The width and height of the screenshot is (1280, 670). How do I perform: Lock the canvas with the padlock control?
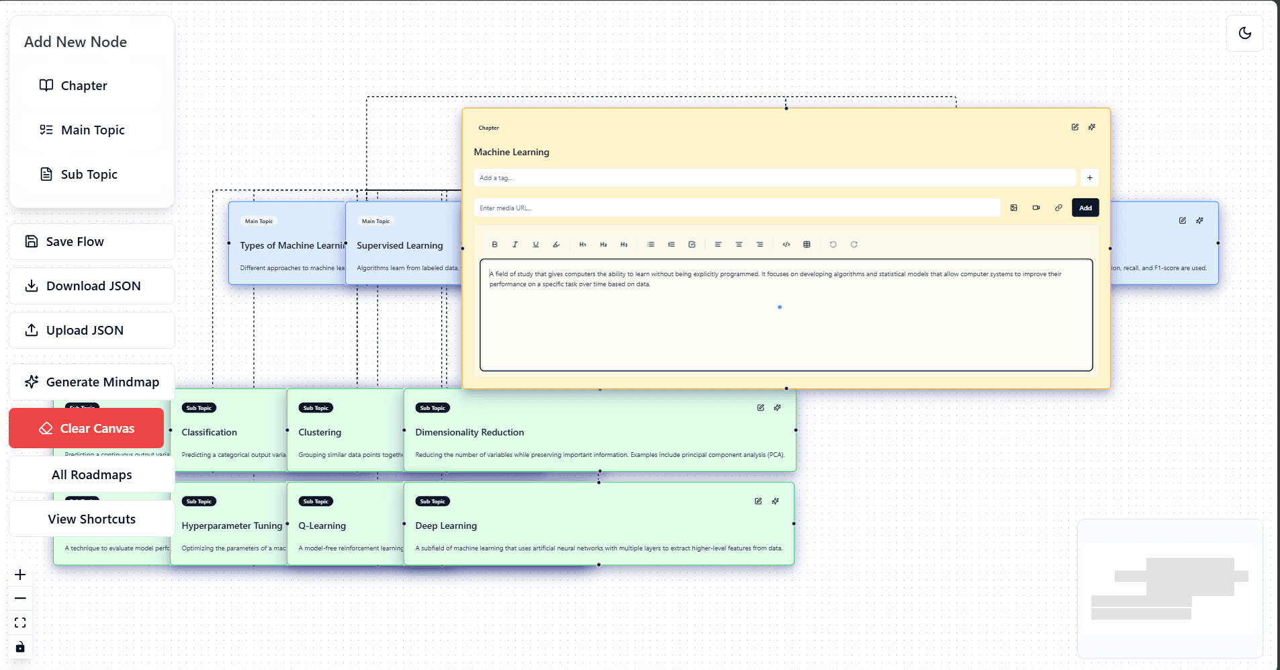[x=20, y=647]
